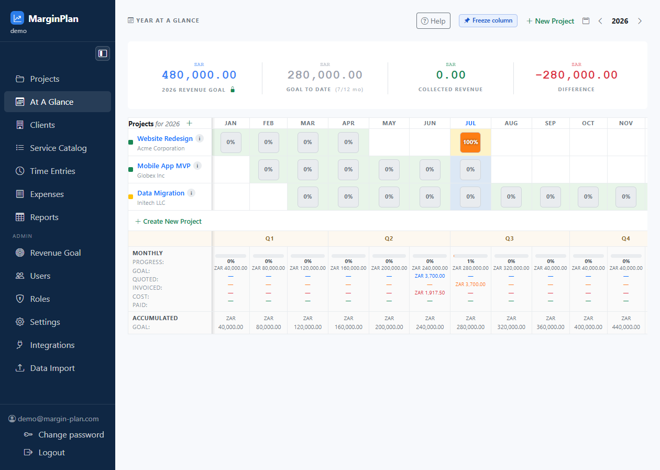Click Change password link
660x470 pixels.
coord(64,435)
